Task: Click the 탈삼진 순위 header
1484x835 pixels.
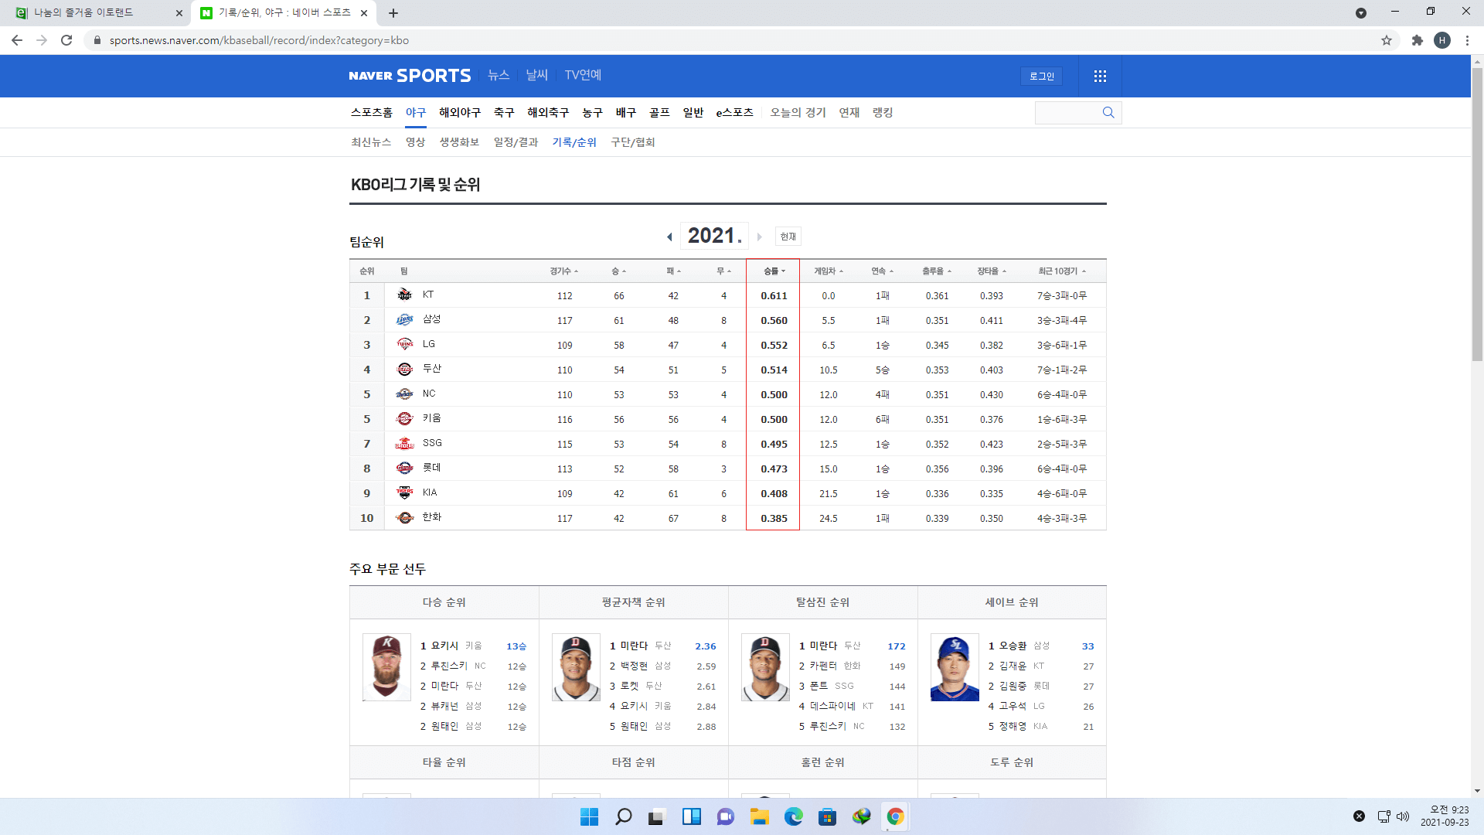Action: tap(823, 602)
